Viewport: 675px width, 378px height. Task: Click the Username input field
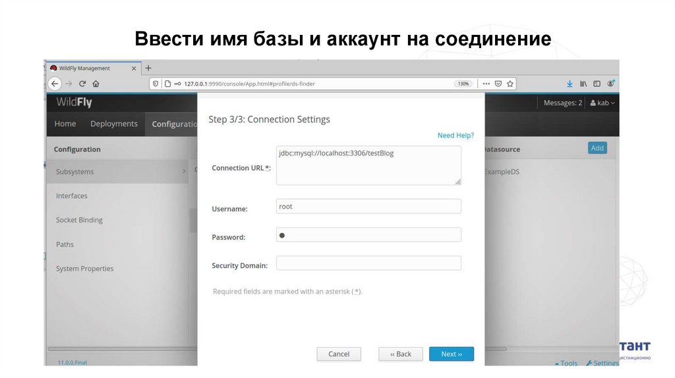point(368,206)
